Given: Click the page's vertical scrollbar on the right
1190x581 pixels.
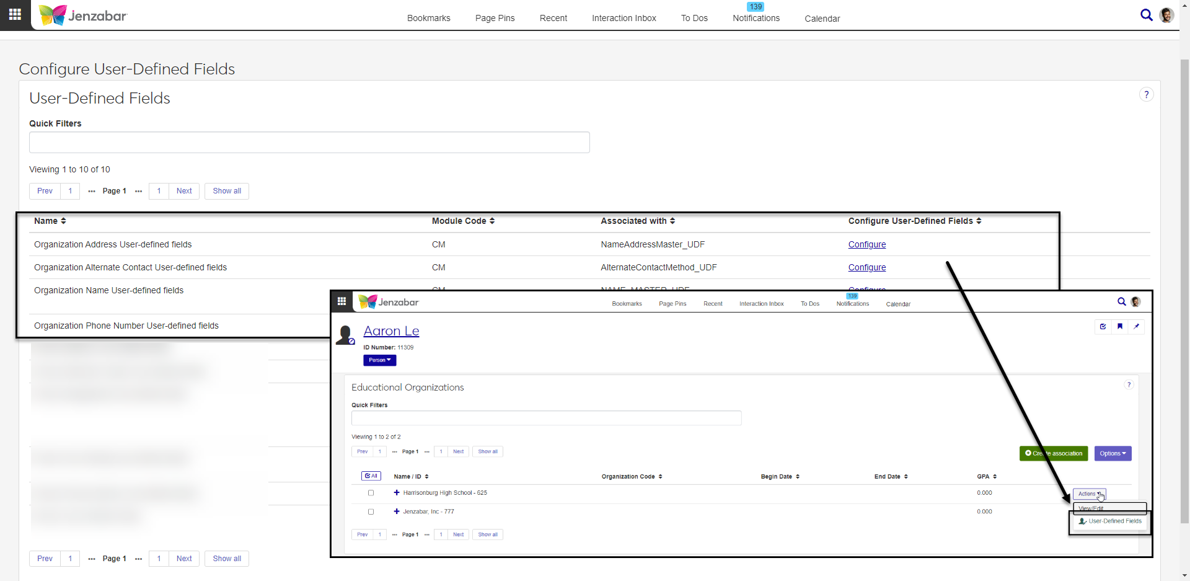Looking at the screenshot, I should coord(1184,291).
